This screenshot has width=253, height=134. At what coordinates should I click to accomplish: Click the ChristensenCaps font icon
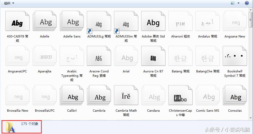(180, 97)
